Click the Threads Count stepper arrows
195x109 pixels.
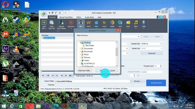[161, 66]
